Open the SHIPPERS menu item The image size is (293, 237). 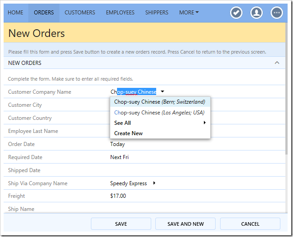click(x=157, y=13)
